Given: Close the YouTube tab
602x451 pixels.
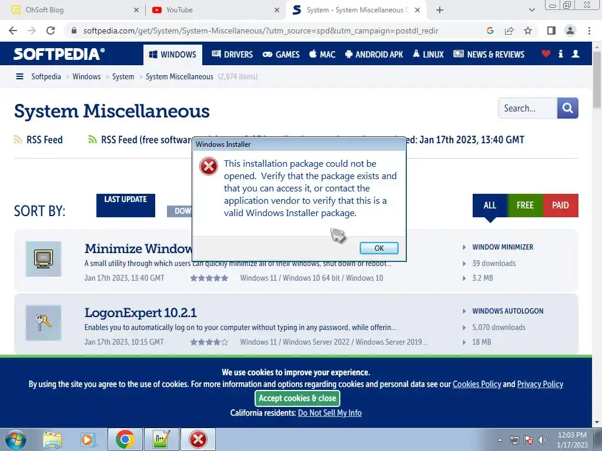Looking at the screenshot, I should (x=277, y=11).
